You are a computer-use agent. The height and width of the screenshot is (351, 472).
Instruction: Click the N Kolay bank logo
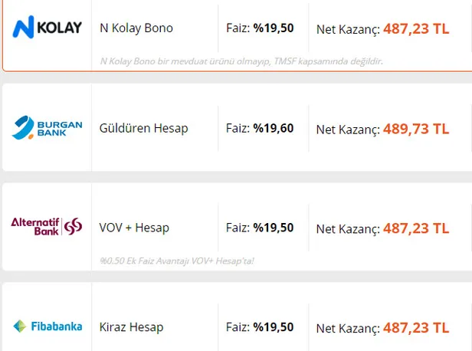[48, 28]
